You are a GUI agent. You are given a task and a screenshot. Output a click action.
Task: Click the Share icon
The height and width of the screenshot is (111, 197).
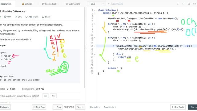pos(43,17)
